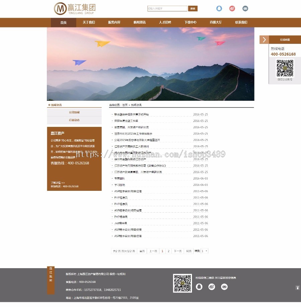
Task: Click the 在线客服 panel header
Action: coord(285,40)
